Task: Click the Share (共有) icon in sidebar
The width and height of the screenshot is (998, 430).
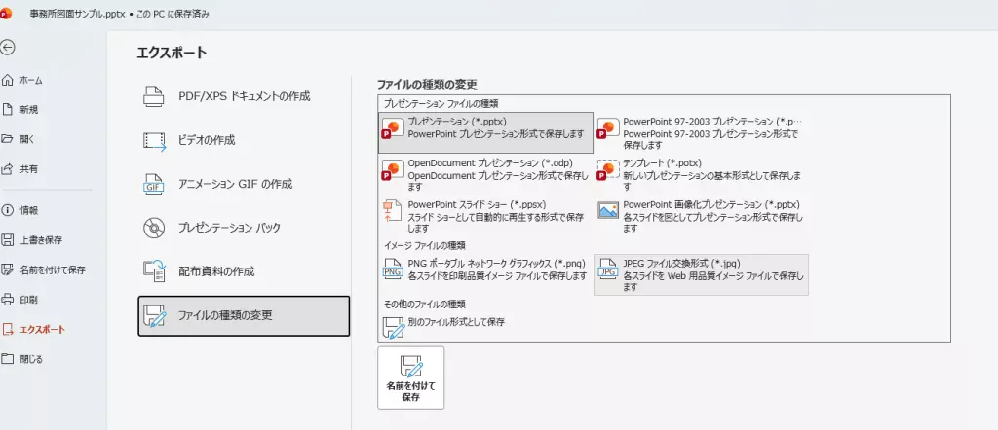Action: click(x=8, y=169)
